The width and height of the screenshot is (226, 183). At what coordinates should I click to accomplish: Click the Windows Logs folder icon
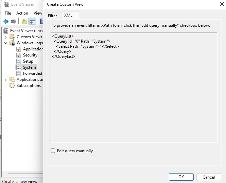pyautogui.click(x=12, y=43)
